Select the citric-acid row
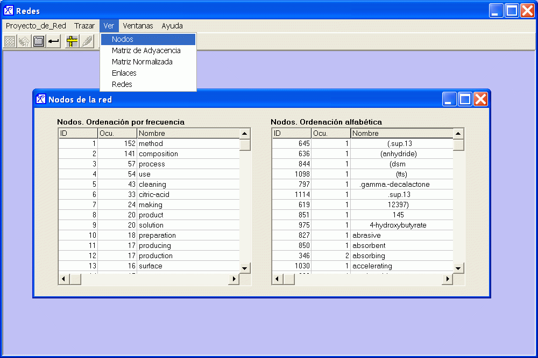 (x=154, y=194)
